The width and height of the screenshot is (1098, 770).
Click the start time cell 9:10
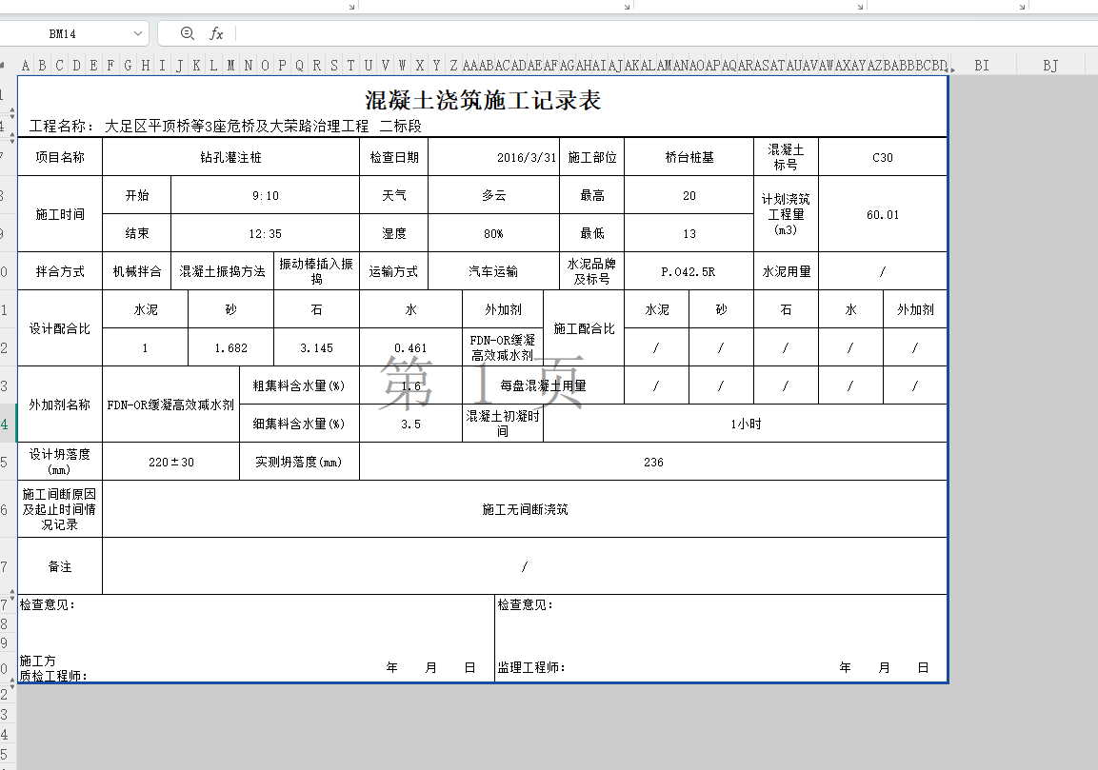265,196
